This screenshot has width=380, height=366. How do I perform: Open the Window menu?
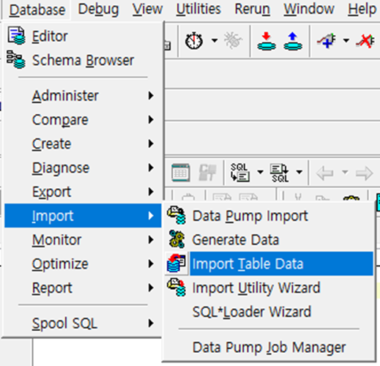coord(309,10)
